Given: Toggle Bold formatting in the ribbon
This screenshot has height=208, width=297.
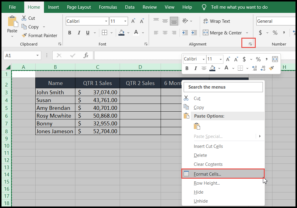Looking at the screenshot, I should (70, 32).
